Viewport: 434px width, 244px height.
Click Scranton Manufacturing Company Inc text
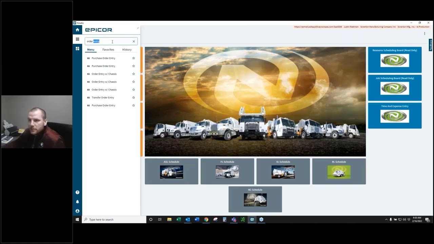[x=378, y=27]
